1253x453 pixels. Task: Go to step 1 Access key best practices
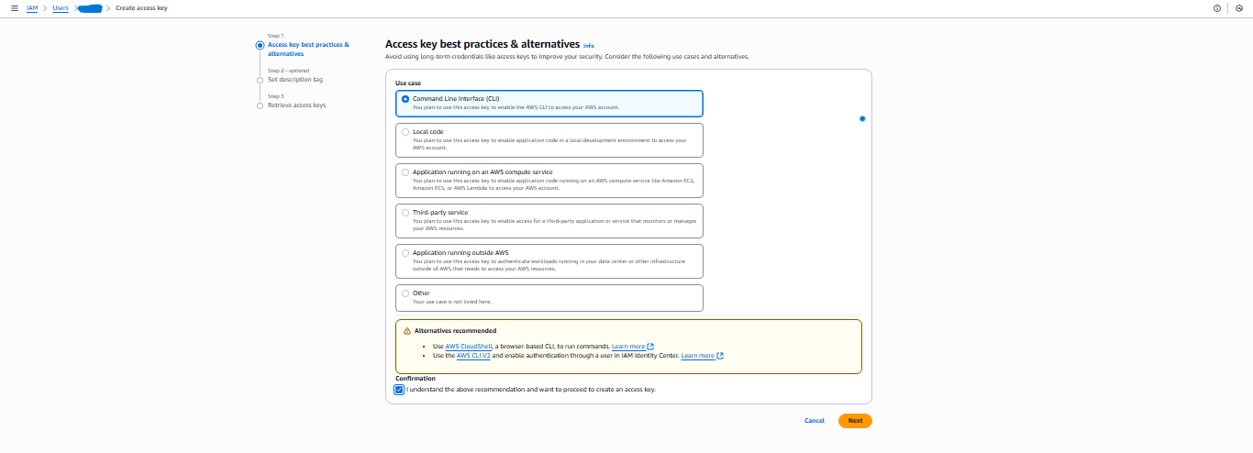(308, 49)
